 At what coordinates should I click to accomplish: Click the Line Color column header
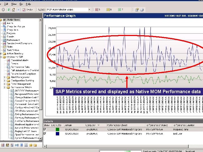(56, 125)
